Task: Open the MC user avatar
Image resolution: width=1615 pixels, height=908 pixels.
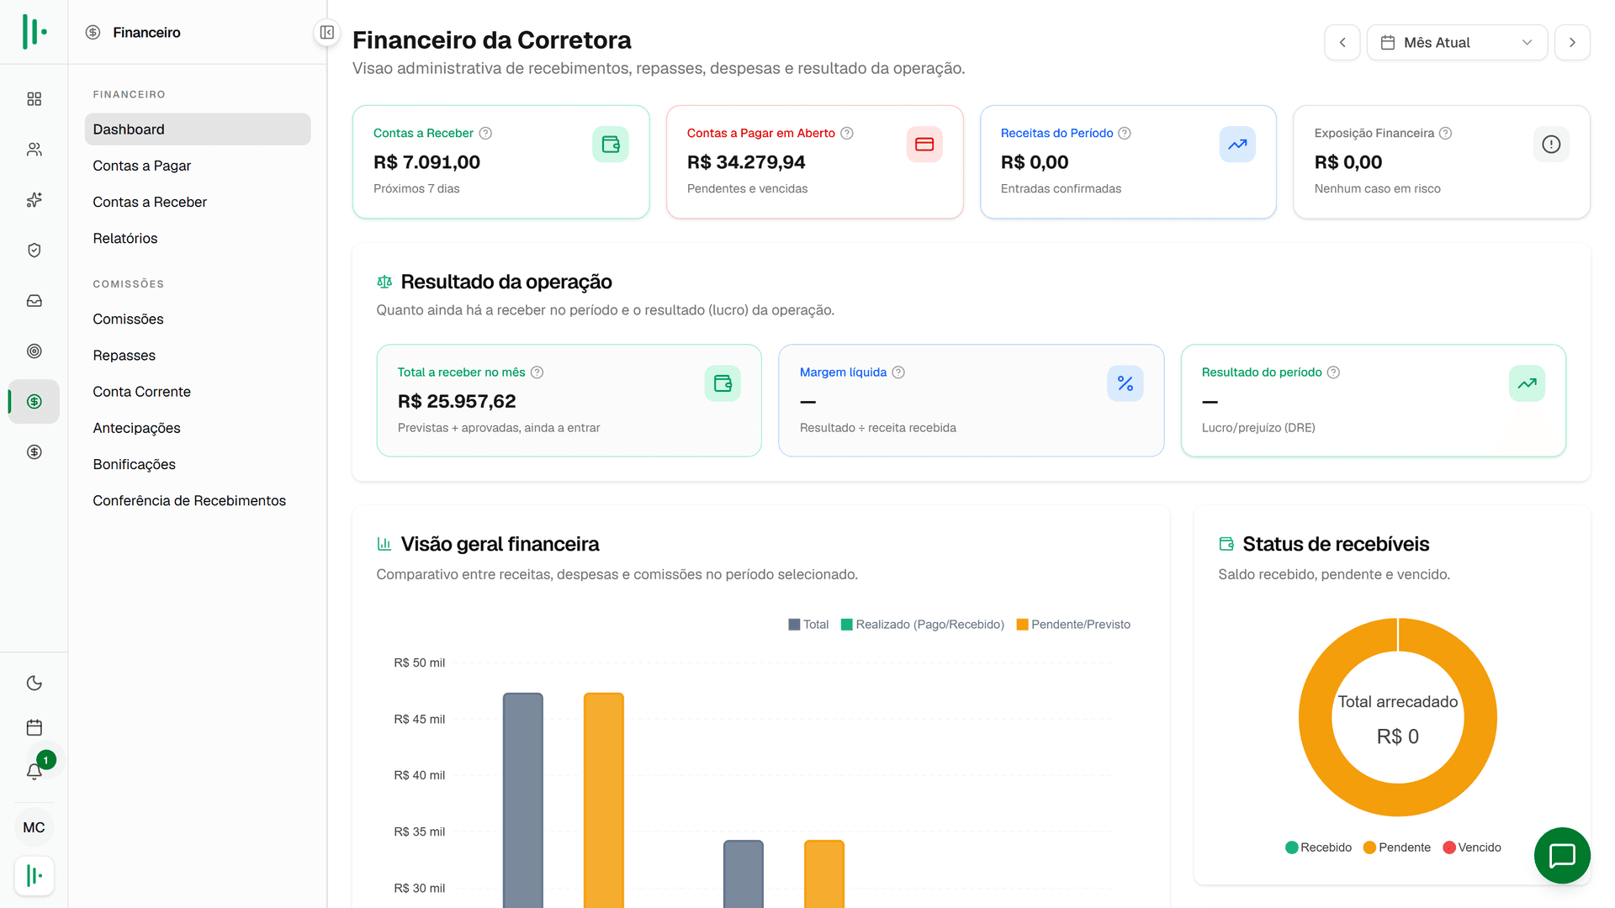Action: [x=34, y=827]
